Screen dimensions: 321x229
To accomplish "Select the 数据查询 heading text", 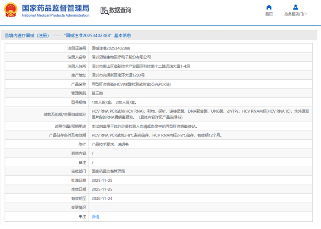I will tap(120, 11).
